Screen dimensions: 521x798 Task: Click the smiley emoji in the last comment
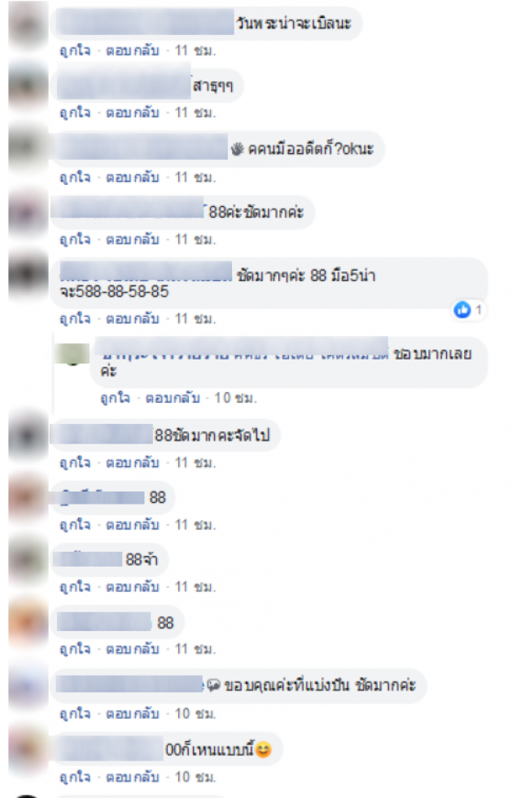pos(263,749)
